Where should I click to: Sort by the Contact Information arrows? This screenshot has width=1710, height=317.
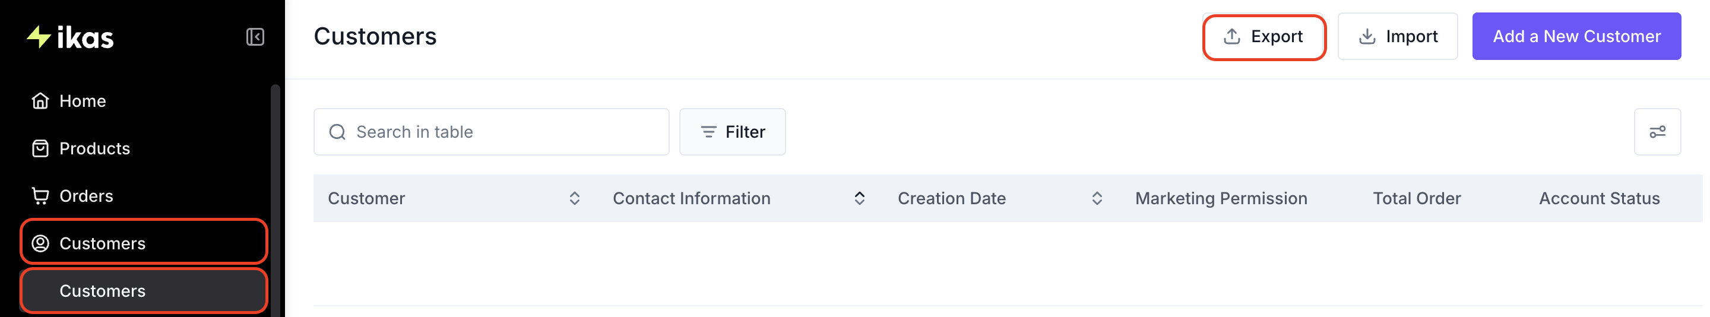(859, 198)
